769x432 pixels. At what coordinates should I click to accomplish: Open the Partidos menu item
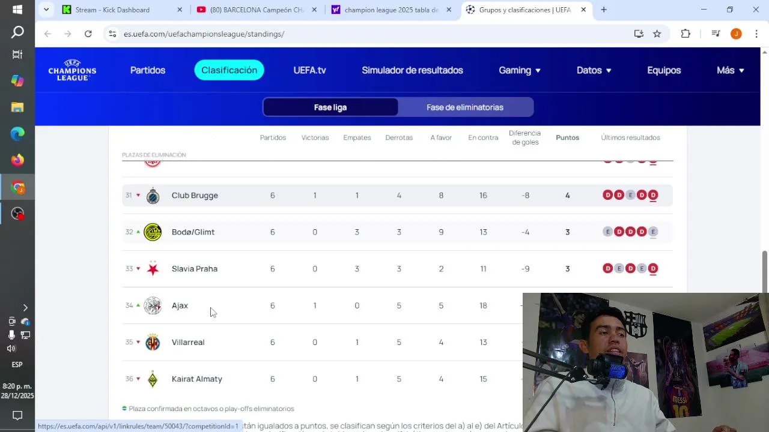(148, 70)
